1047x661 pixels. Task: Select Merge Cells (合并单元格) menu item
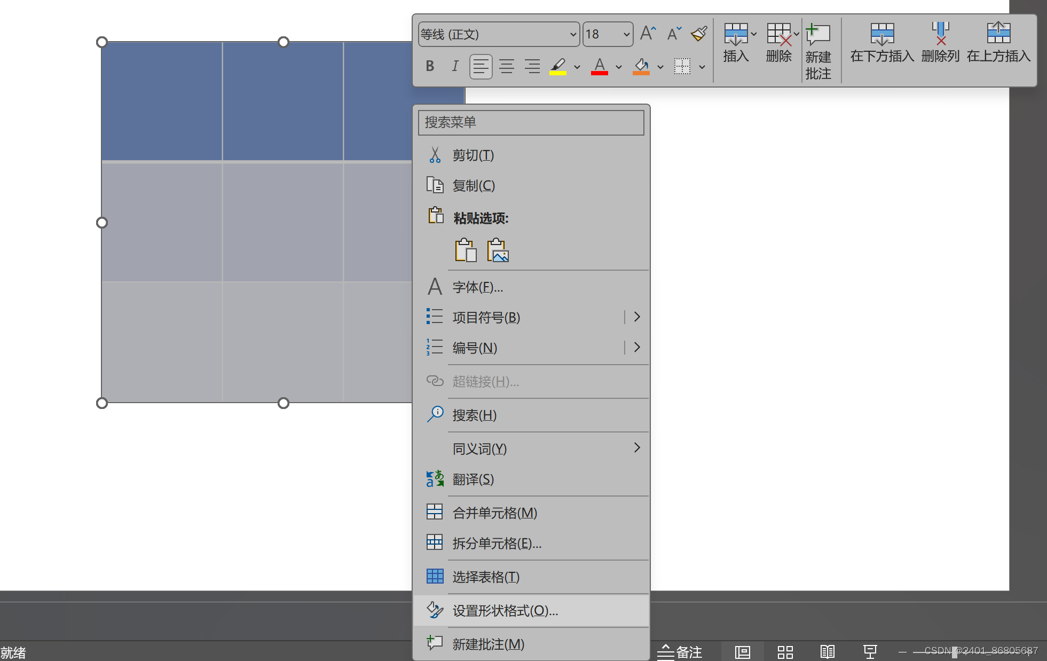pos(494,513)
